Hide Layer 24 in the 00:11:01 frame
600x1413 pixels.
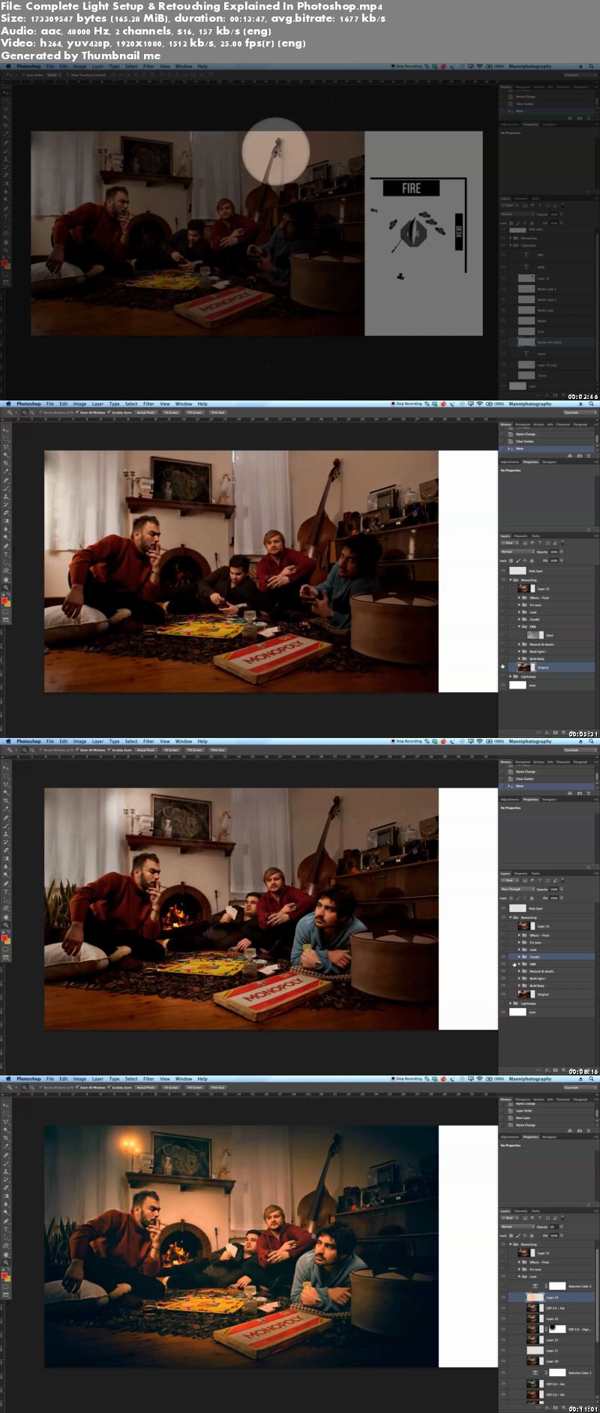pos(502,1297)
